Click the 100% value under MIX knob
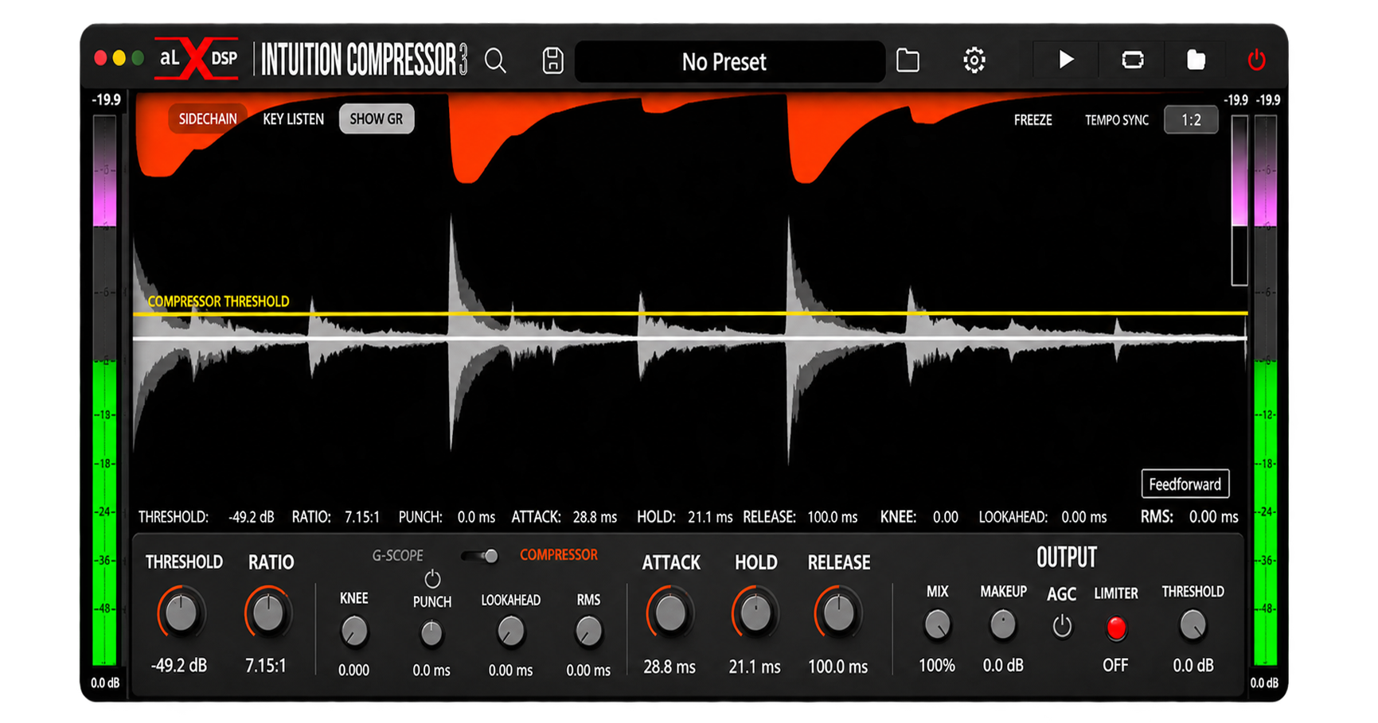Viewport: 1378px width, 723px height. click(x=937, y=665)
